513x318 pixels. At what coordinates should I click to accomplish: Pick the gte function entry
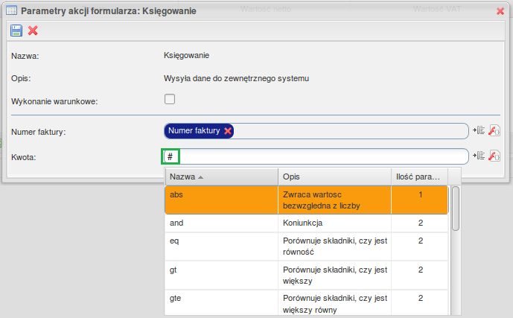pos(306,302)
